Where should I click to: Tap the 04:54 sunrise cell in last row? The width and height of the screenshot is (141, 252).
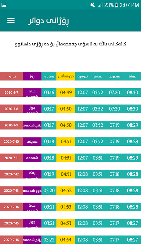(x=66, y=240)
